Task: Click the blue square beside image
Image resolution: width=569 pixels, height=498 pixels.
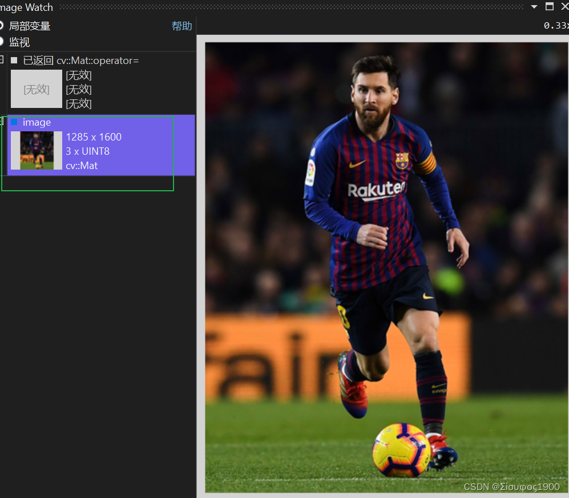Action: point(14,122)
